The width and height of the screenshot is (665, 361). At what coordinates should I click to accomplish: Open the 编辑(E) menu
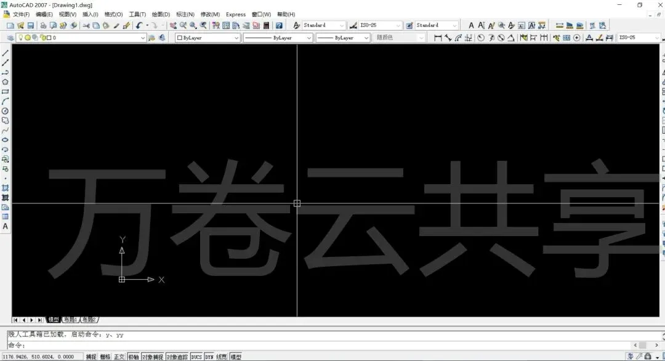[x=44, y=14]
